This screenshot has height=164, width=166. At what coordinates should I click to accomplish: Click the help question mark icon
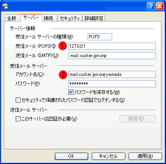[151, 6]
